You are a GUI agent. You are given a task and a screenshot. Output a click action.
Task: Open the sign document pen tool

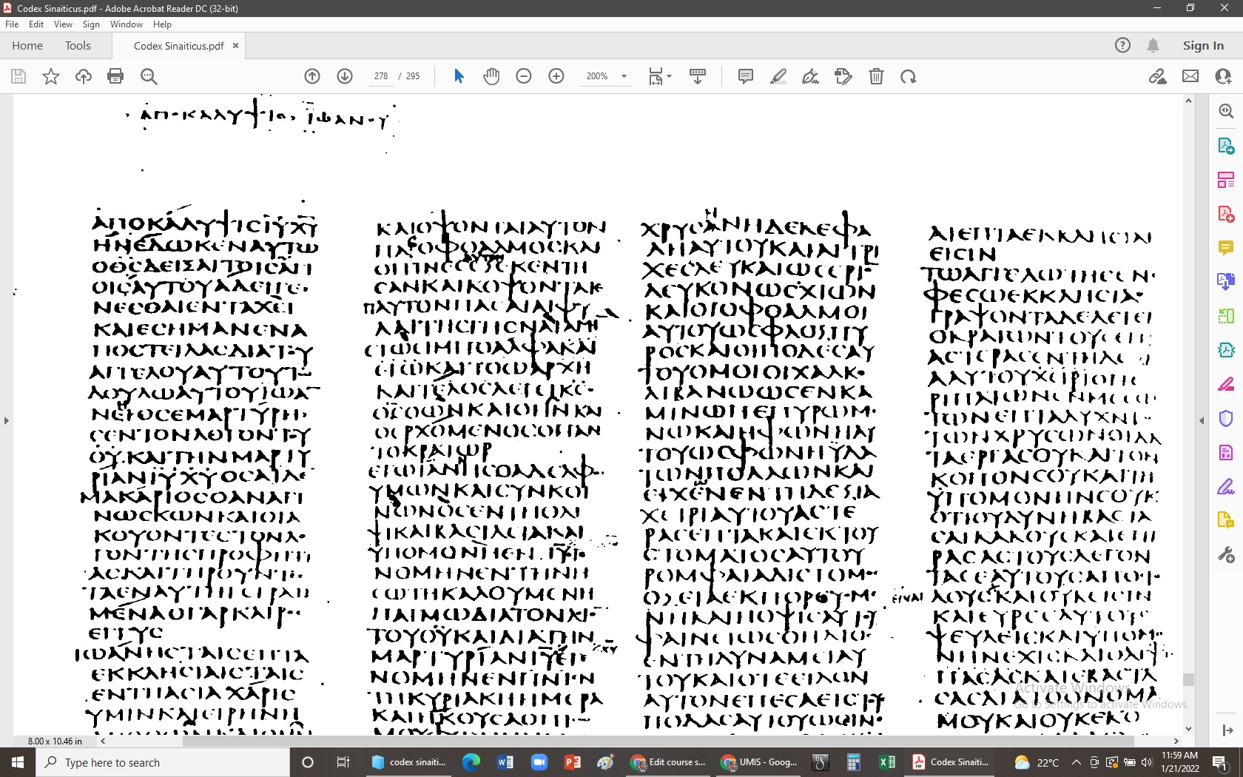(x=811, y=76)
